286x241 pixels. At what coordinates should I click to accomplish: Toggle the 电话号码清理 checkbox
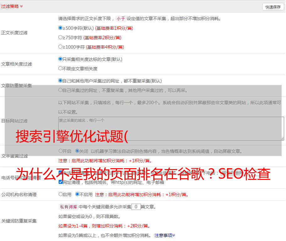pos(61,172)
